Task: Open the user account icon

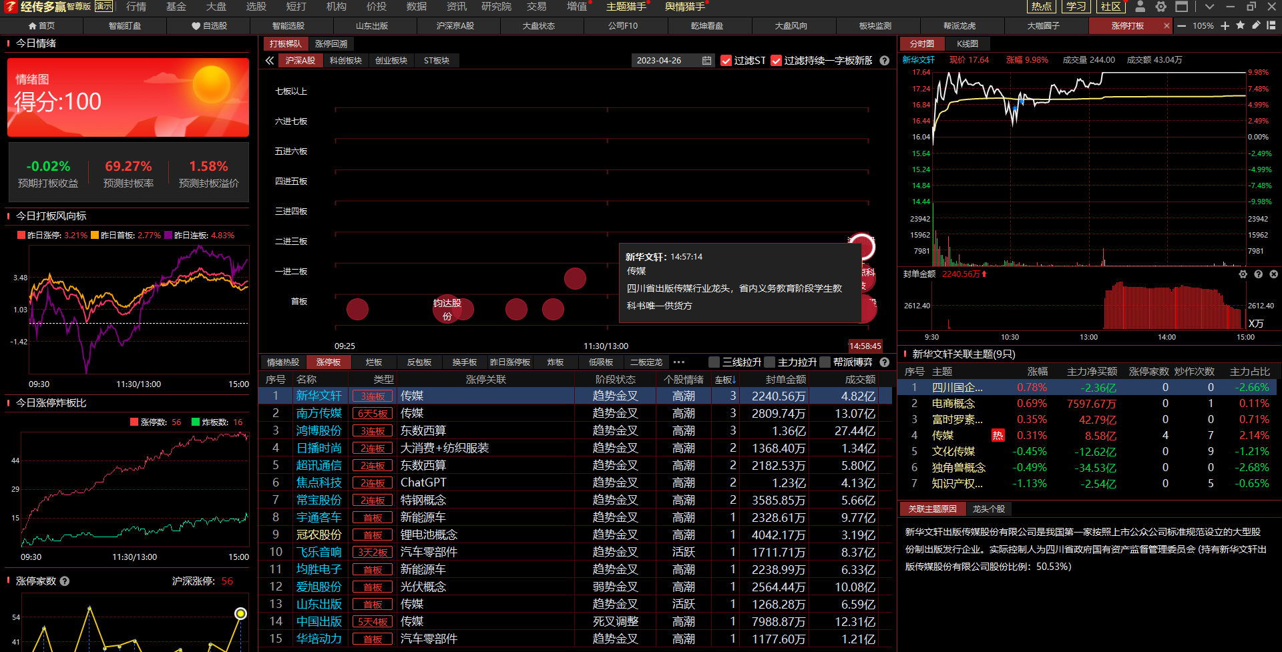Action: click(1140, 7)
